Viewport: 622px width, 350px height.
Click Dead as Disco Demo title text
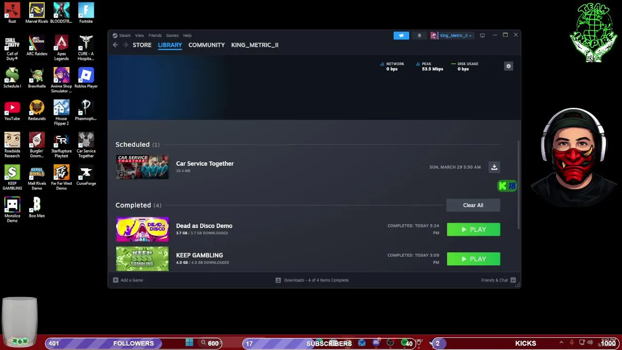pyautogui.click(x=204, y=226)
